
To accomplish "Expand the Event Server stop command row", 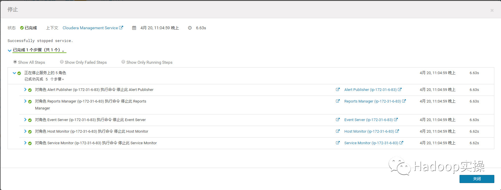I will (x=25, y=120).
